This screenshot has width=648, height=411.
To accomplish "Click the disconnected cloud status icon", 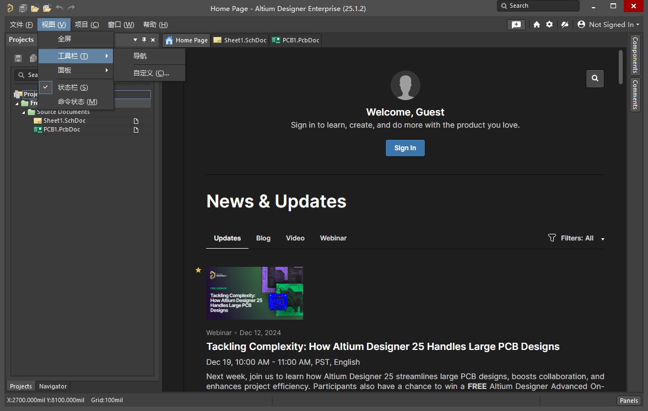I will click(x=564, y=25).
